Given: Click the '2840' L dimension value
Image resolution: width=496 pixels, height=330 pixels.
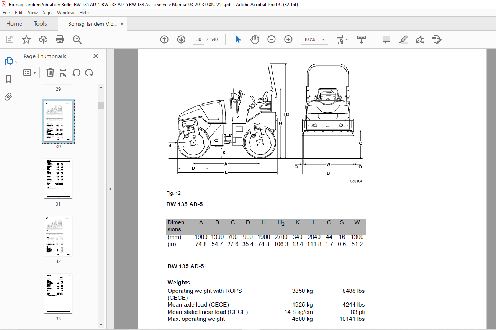Looking at the screenshot, I should point(314,237).
